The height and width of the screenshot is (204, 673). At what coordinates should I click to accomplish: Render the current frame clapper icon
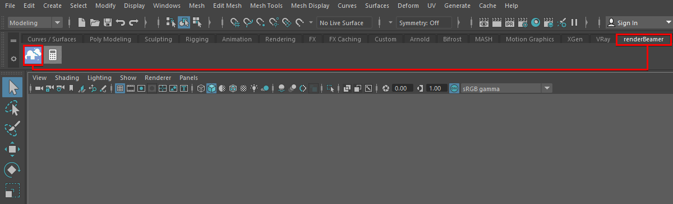497,23
